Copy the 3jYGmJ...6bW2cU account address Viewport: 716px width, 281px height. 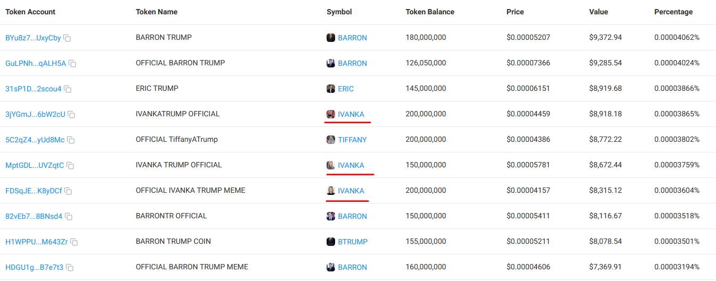click(71, 115)
